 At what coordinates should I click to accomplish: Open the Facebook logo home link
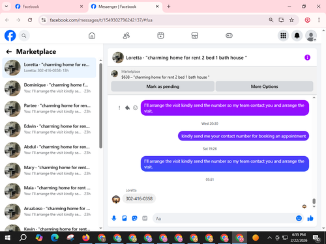10,36
